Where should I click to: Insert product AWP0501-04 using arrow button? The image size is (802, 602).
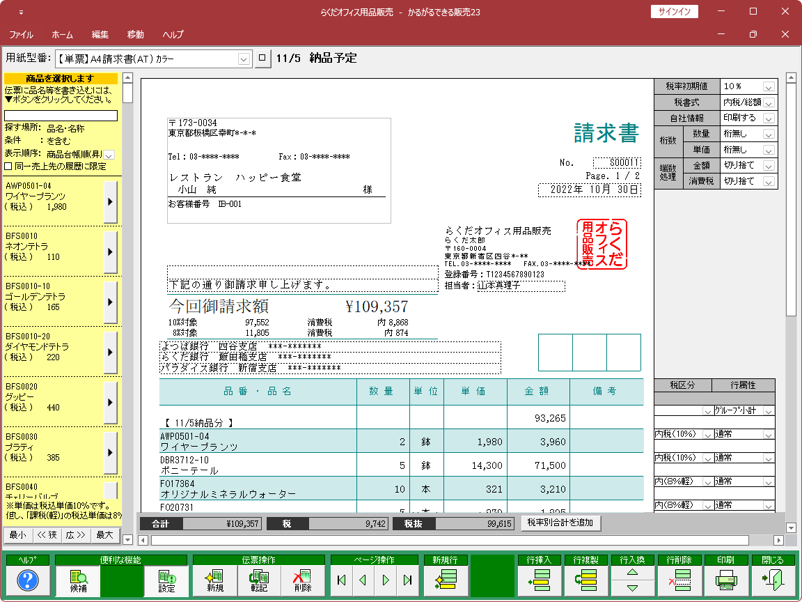(x=110, y=201)
